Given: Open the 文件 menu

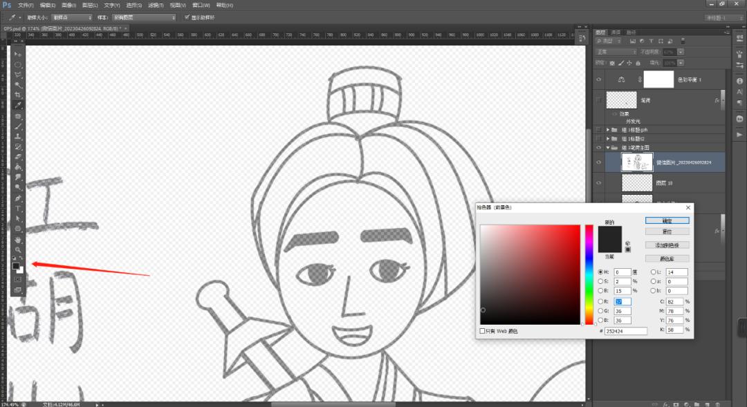Looking at the screenshot, I should tap(26, 5).
